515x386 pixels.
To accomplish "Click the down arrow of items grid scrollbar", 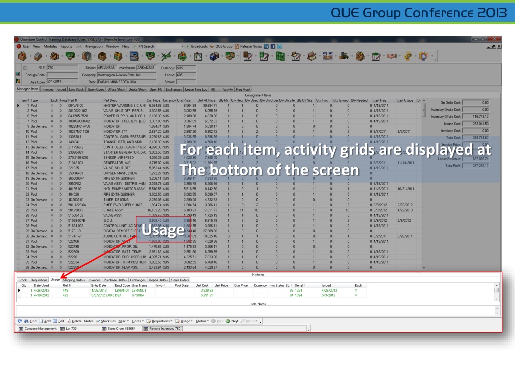I will coord(424,268).
